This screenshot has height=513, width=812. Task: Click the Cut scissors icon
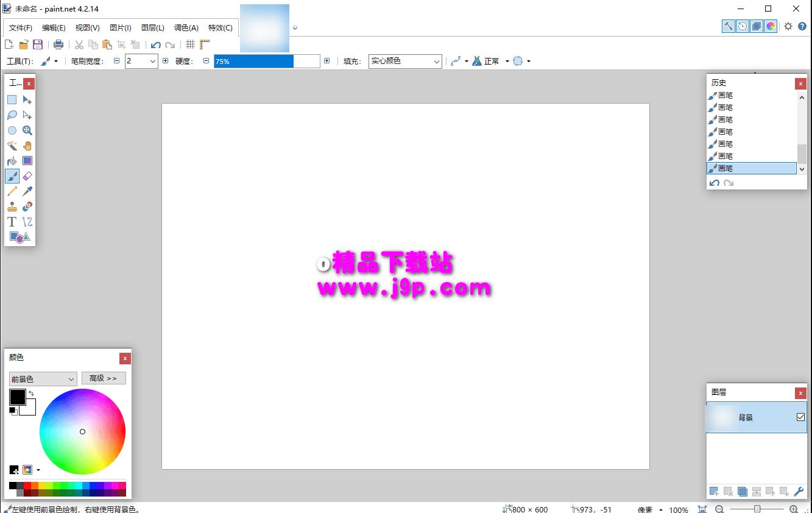click(x=79, y=44)
